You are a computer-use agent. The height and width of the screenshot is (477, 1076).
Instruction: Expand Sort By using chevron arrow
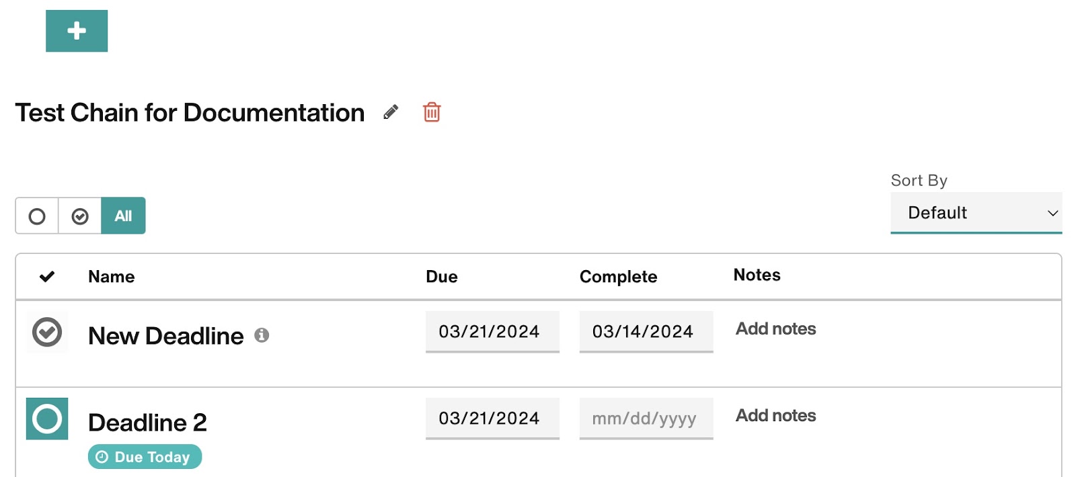pyautogui.click(x=1052, y=213)
